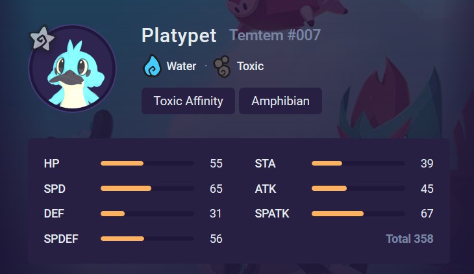The image size is (474, 274).
Task: Click the HP stat bar
Action: click(x=147, y=164)
